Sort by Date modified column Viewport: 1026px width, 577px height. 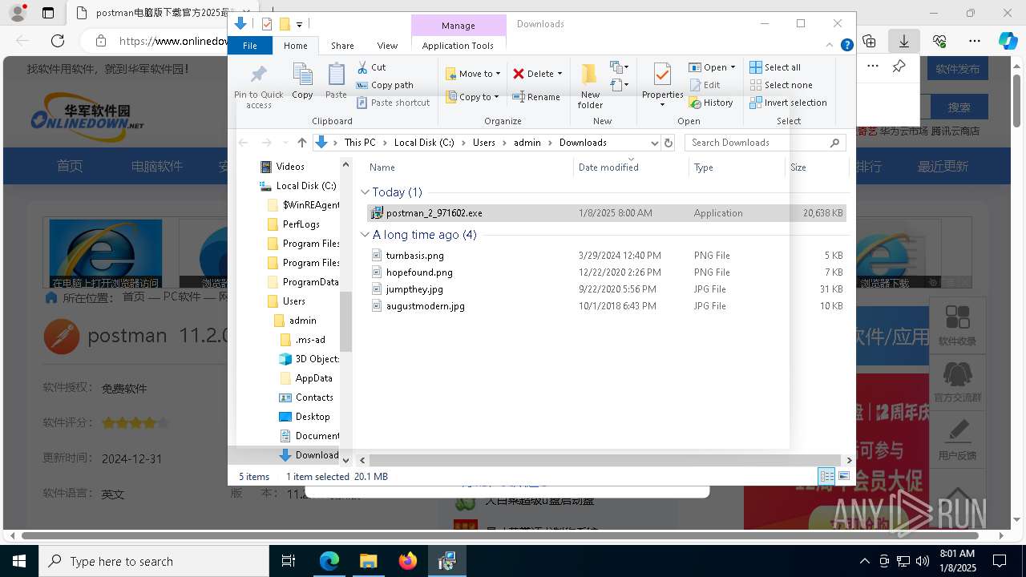632,167
